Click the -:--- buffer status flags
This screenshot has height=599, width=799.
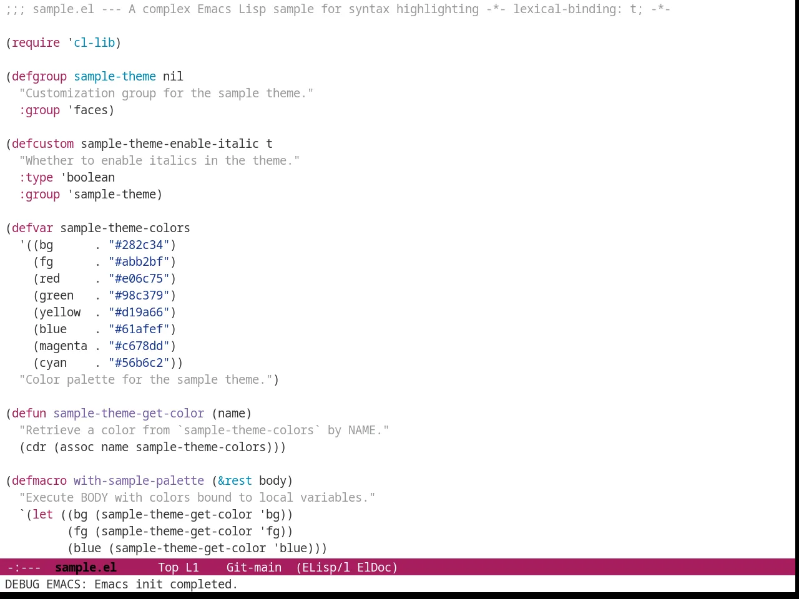click(x=24, y=567)
